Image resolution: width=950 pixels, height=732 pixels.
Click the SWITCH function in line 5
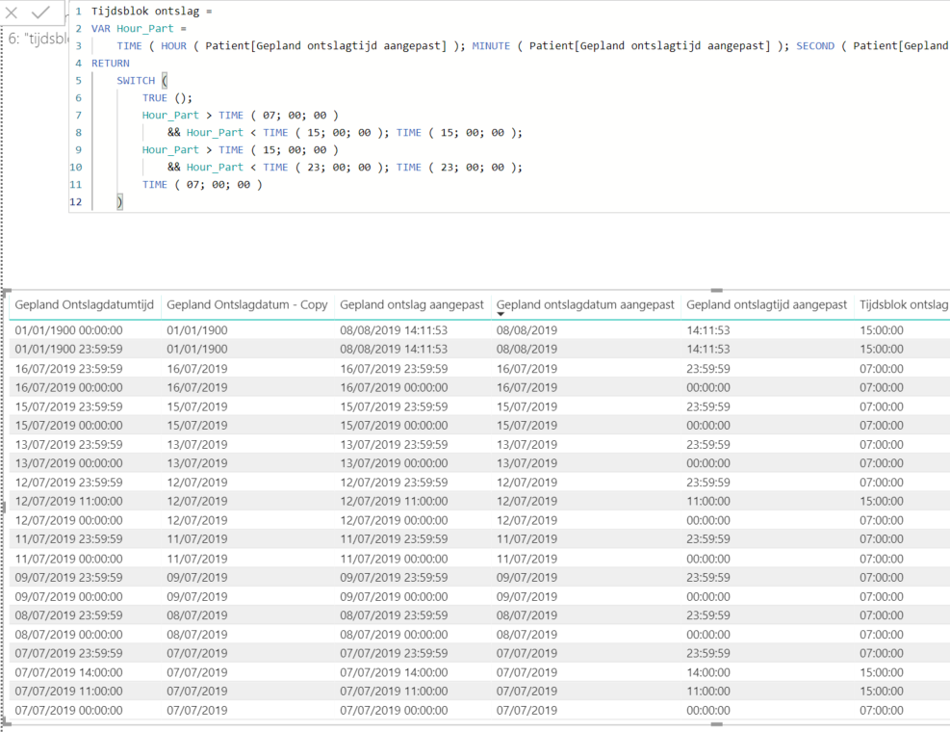[x=136, y=81]
